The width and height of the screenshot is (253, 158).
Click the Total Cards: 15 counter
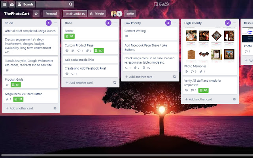pyautogui.click(x=74, y=13)
